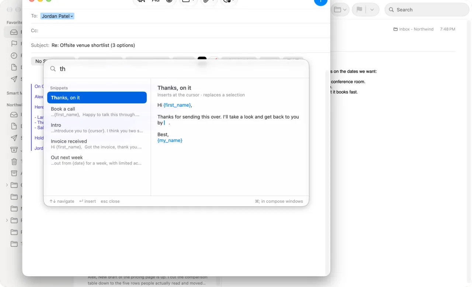Open the dropdown arrow next to Move-to-folder
The image size is (472, 287).
[345, 10]
